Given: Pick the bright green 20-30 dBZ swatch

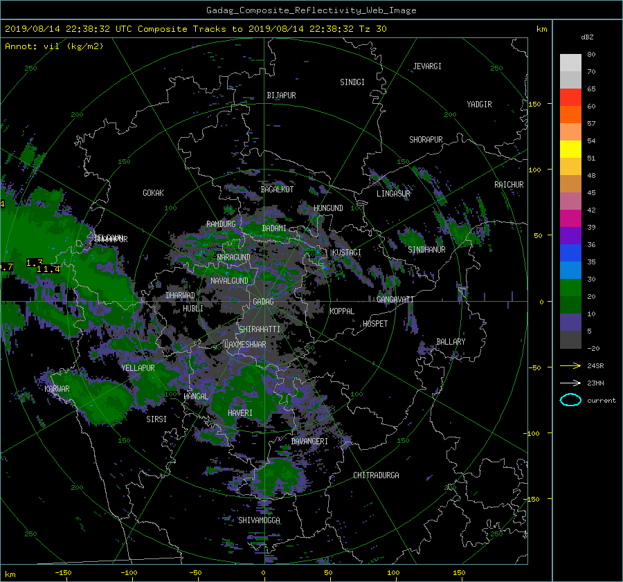Looking at the screenshot, I should click(570, 287).
